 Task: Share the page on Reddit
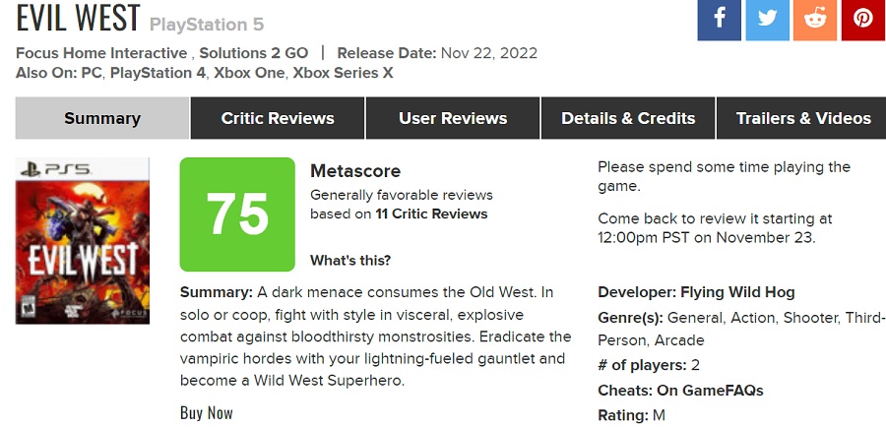coord(815,20)
